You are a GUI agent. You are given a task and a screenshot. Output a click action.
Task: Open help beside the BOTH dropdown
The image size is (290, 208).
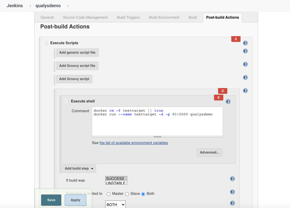click(x=232, y=203)
